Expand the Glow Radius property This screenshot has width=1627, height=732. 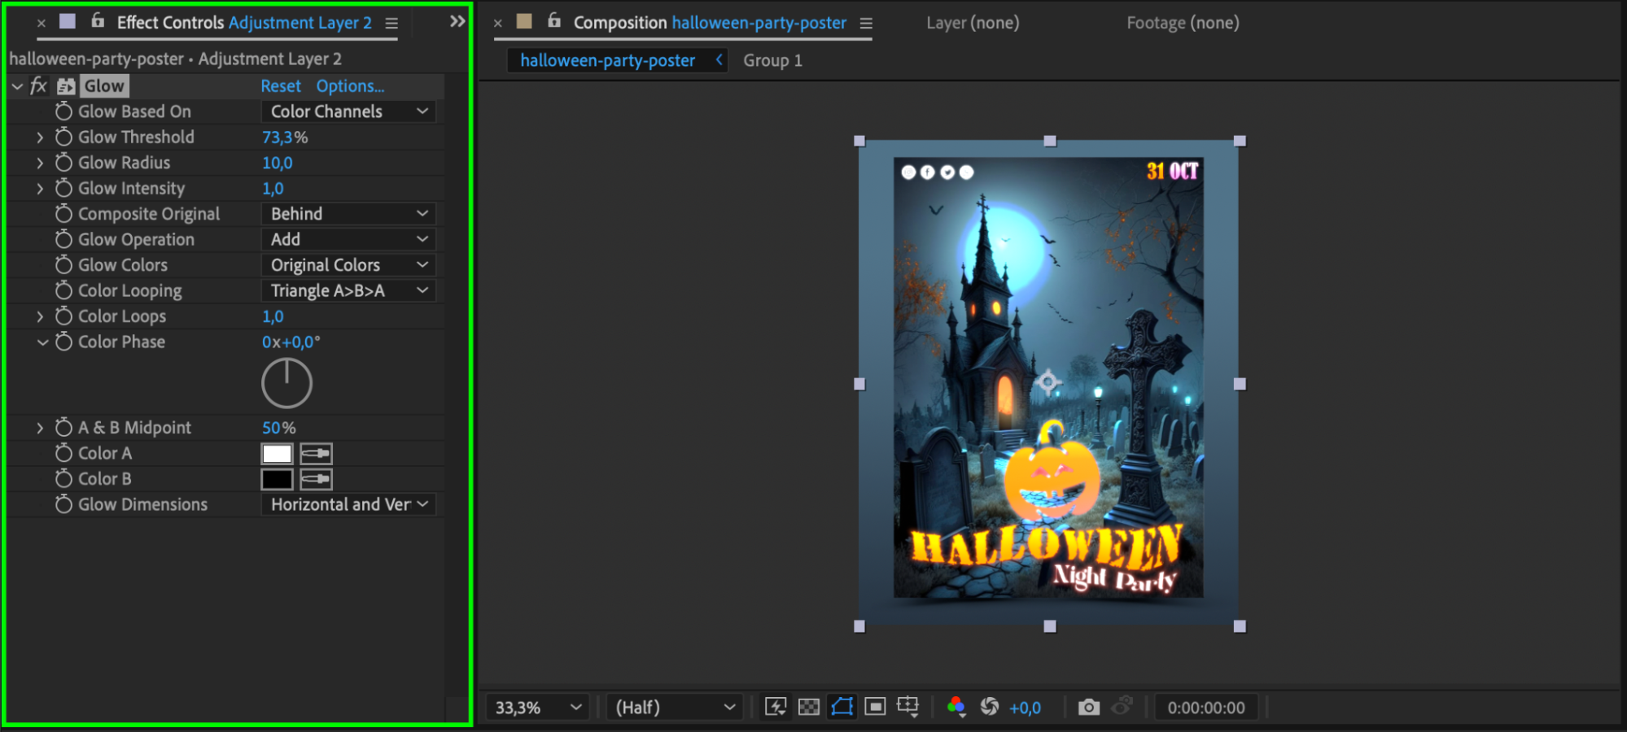coord(40,163)
